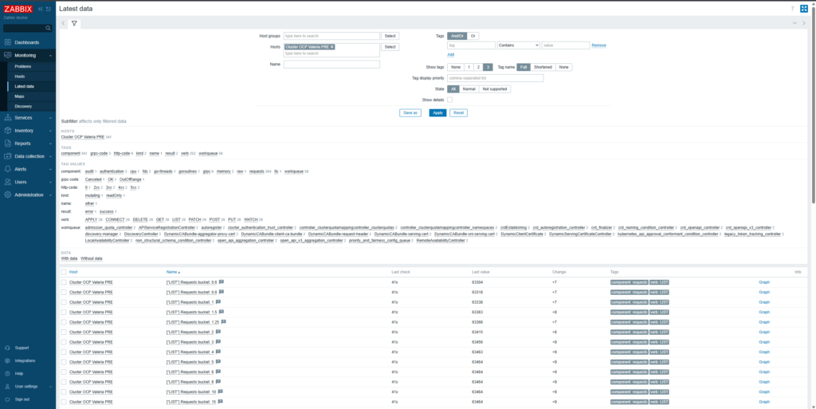
Task: Expand the Data collection menu section
Action: 50,156
